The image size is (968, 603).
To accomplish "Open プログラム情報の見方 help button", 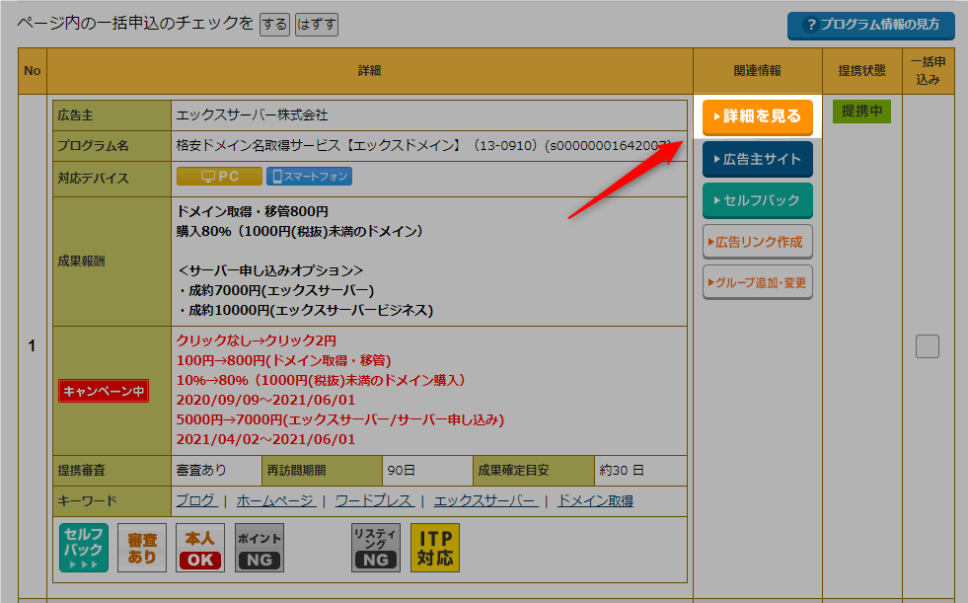I will point(871,26).
